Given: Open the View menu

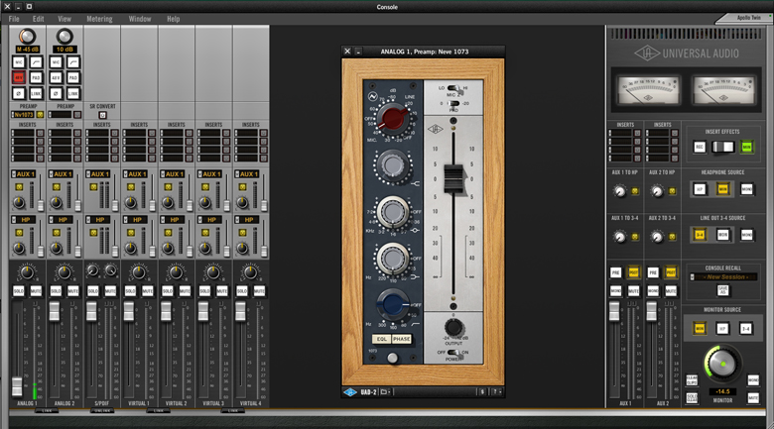Looking at the screenshot, I should [64, 19].
